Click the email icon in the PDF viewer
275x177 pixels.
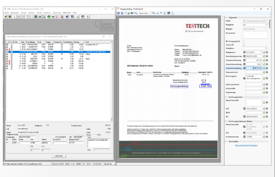(132, 13)
